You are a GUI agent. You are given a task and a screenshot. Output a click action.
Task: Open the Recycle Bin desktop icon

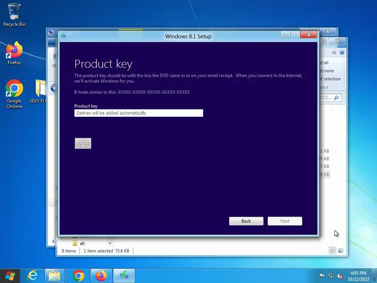(14, 15)
